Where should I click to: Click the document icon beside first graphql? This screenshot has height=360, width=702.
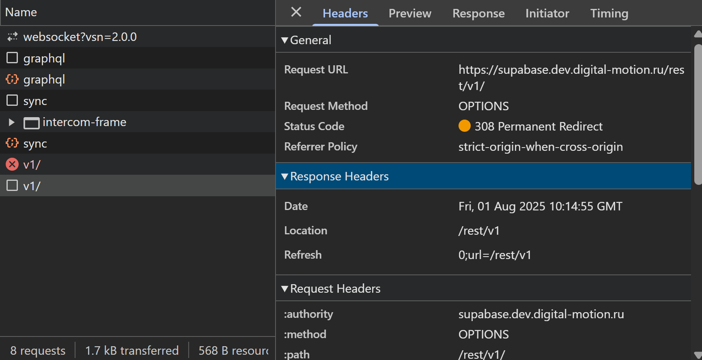[12, 58]
